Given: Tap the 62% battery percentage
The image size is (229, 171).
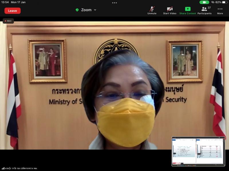Looking at the screenshot, I should click(x=218, y=2).
